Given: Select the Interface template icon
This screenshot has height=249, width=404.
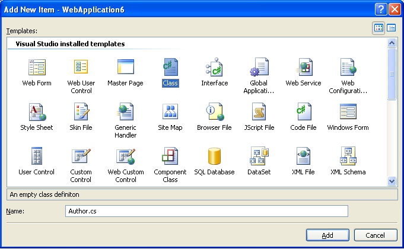Looking at the screenshot, I should pos(214,67).
